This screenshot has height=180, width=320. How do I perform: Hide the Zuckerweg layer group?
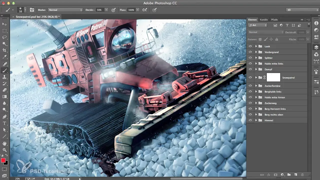250,103
